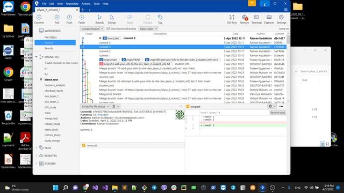Screen dimensions: 344x193
Task: Open the Terminal toolbar icon
Action: [256, 19]
